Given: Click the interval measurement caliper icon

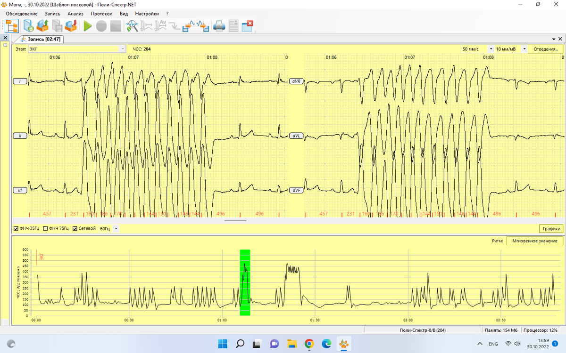Looking at the screenshot, I should (x=146, y=26).
